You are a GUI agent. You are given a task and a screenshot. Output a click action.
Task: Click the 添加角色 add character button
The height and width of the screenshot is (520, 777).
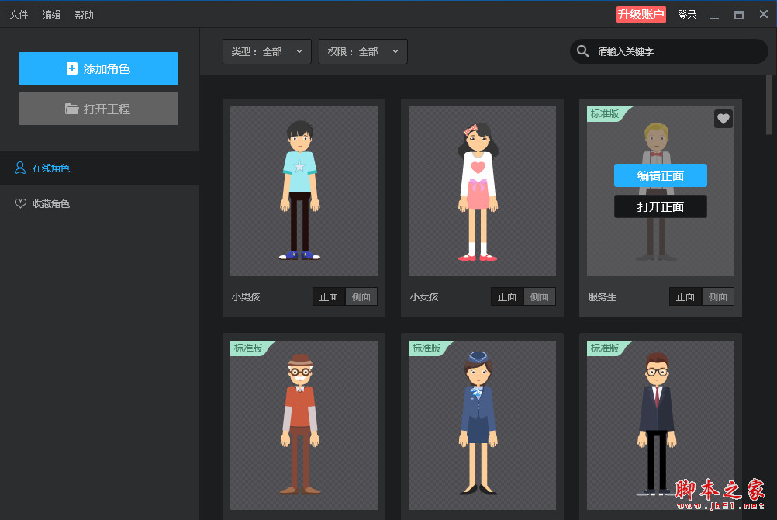pyautogui.click(x=98, y=68)
